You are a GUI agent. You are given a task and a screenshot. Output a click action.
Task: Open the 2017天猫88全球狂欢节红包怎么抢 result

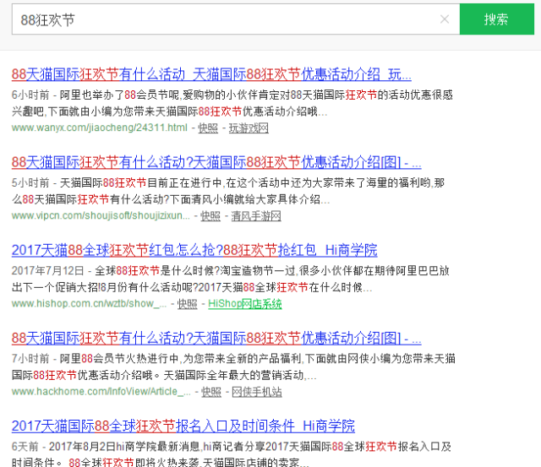click(x=194, y=250)
